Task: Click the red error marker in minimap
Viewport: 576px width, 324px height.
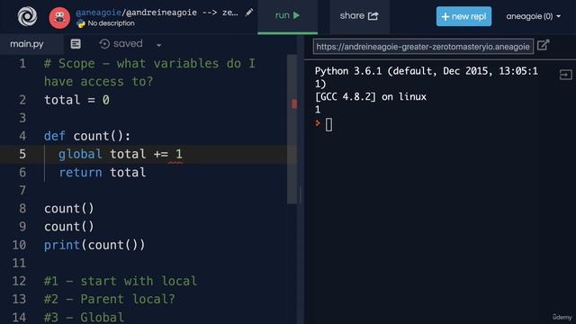Action: coord(294,104)
